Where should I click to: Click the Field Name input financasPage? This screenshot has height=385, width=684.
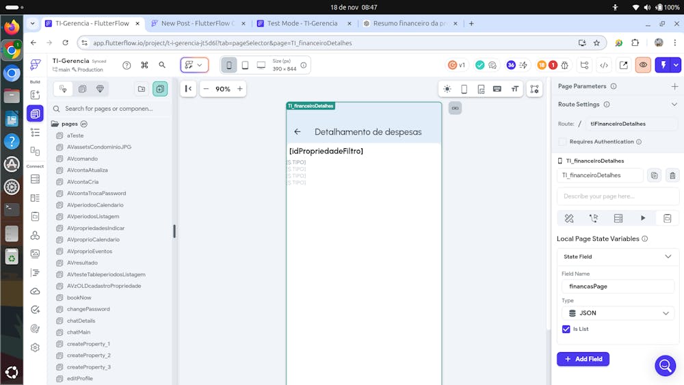(618, 287)
